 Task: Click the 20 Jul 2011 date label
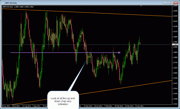(x=16, y=106)
